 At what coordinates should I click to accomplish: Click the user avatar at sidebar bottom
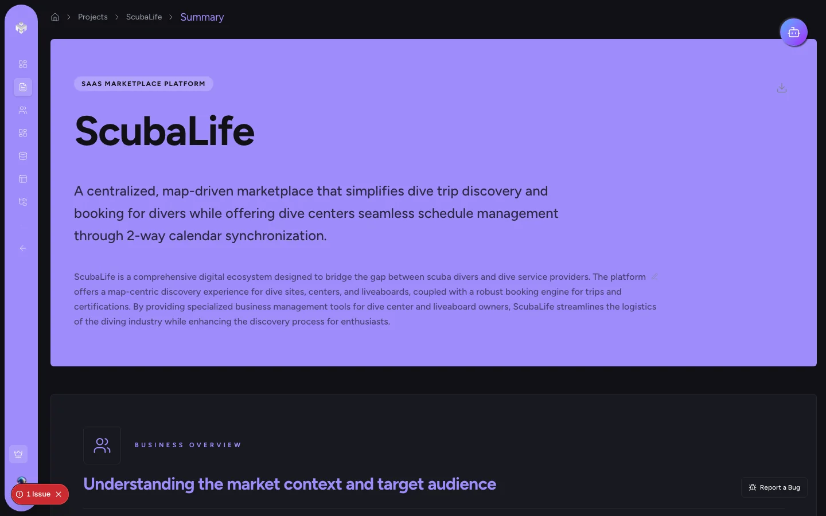21,481
